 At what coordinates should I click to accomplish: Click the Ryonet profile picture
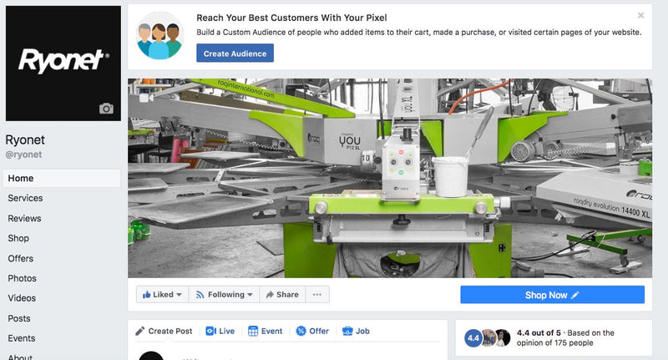point(63,63)
